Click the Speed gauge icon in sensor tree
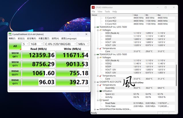This screenshot has height=118, width=183. (x=101, y=100)
